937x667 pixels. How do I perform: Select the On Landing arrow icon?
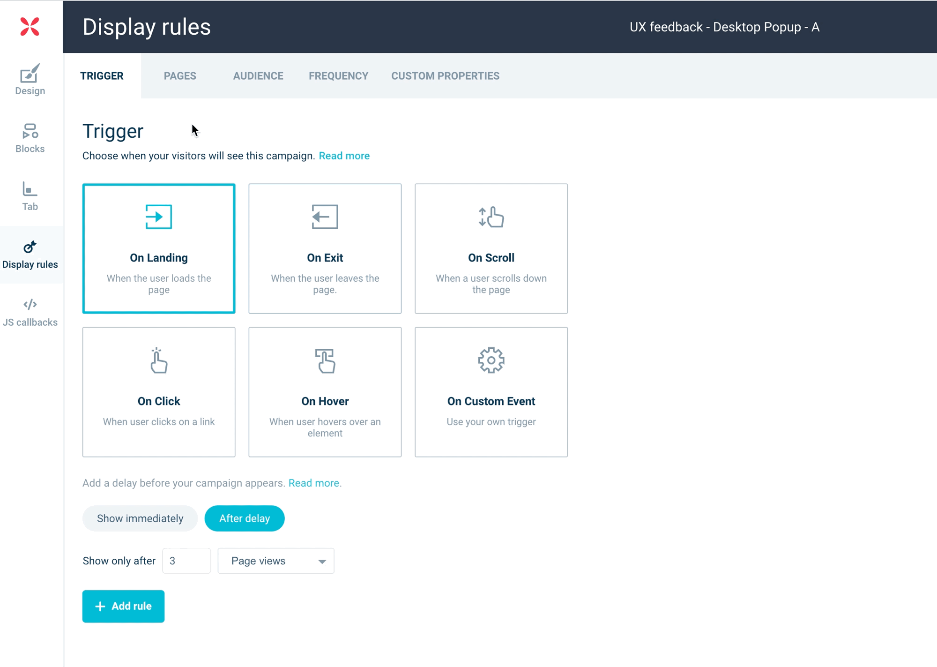point(159,217)
